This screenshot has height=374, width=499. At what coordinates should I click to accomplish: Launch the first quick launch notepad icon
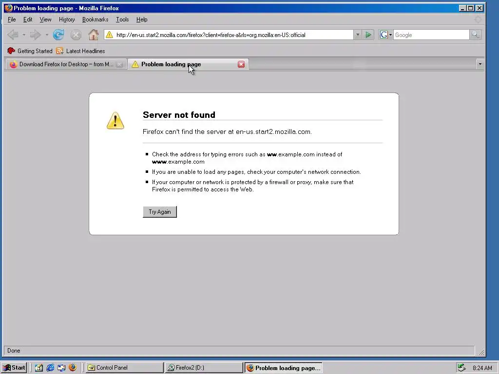click(39, 368)
